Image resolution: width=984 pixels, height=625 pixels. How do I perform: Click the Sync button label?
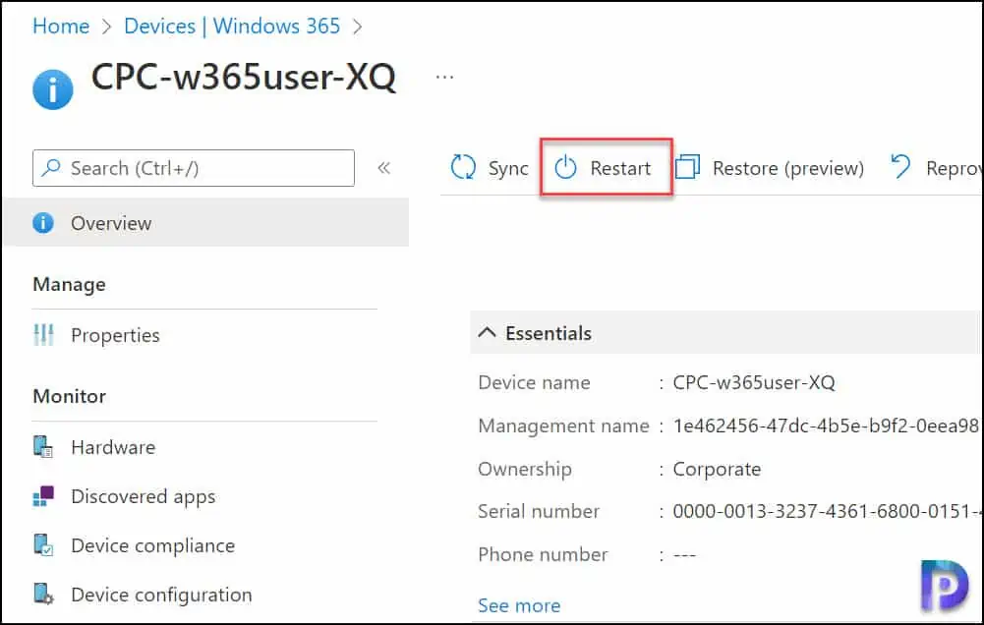(x=508, y=168)
